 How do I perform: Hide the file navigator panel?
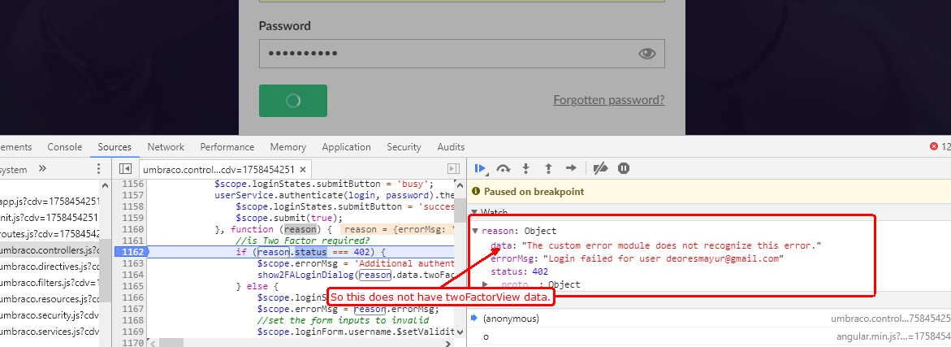(x=126, y=169)
